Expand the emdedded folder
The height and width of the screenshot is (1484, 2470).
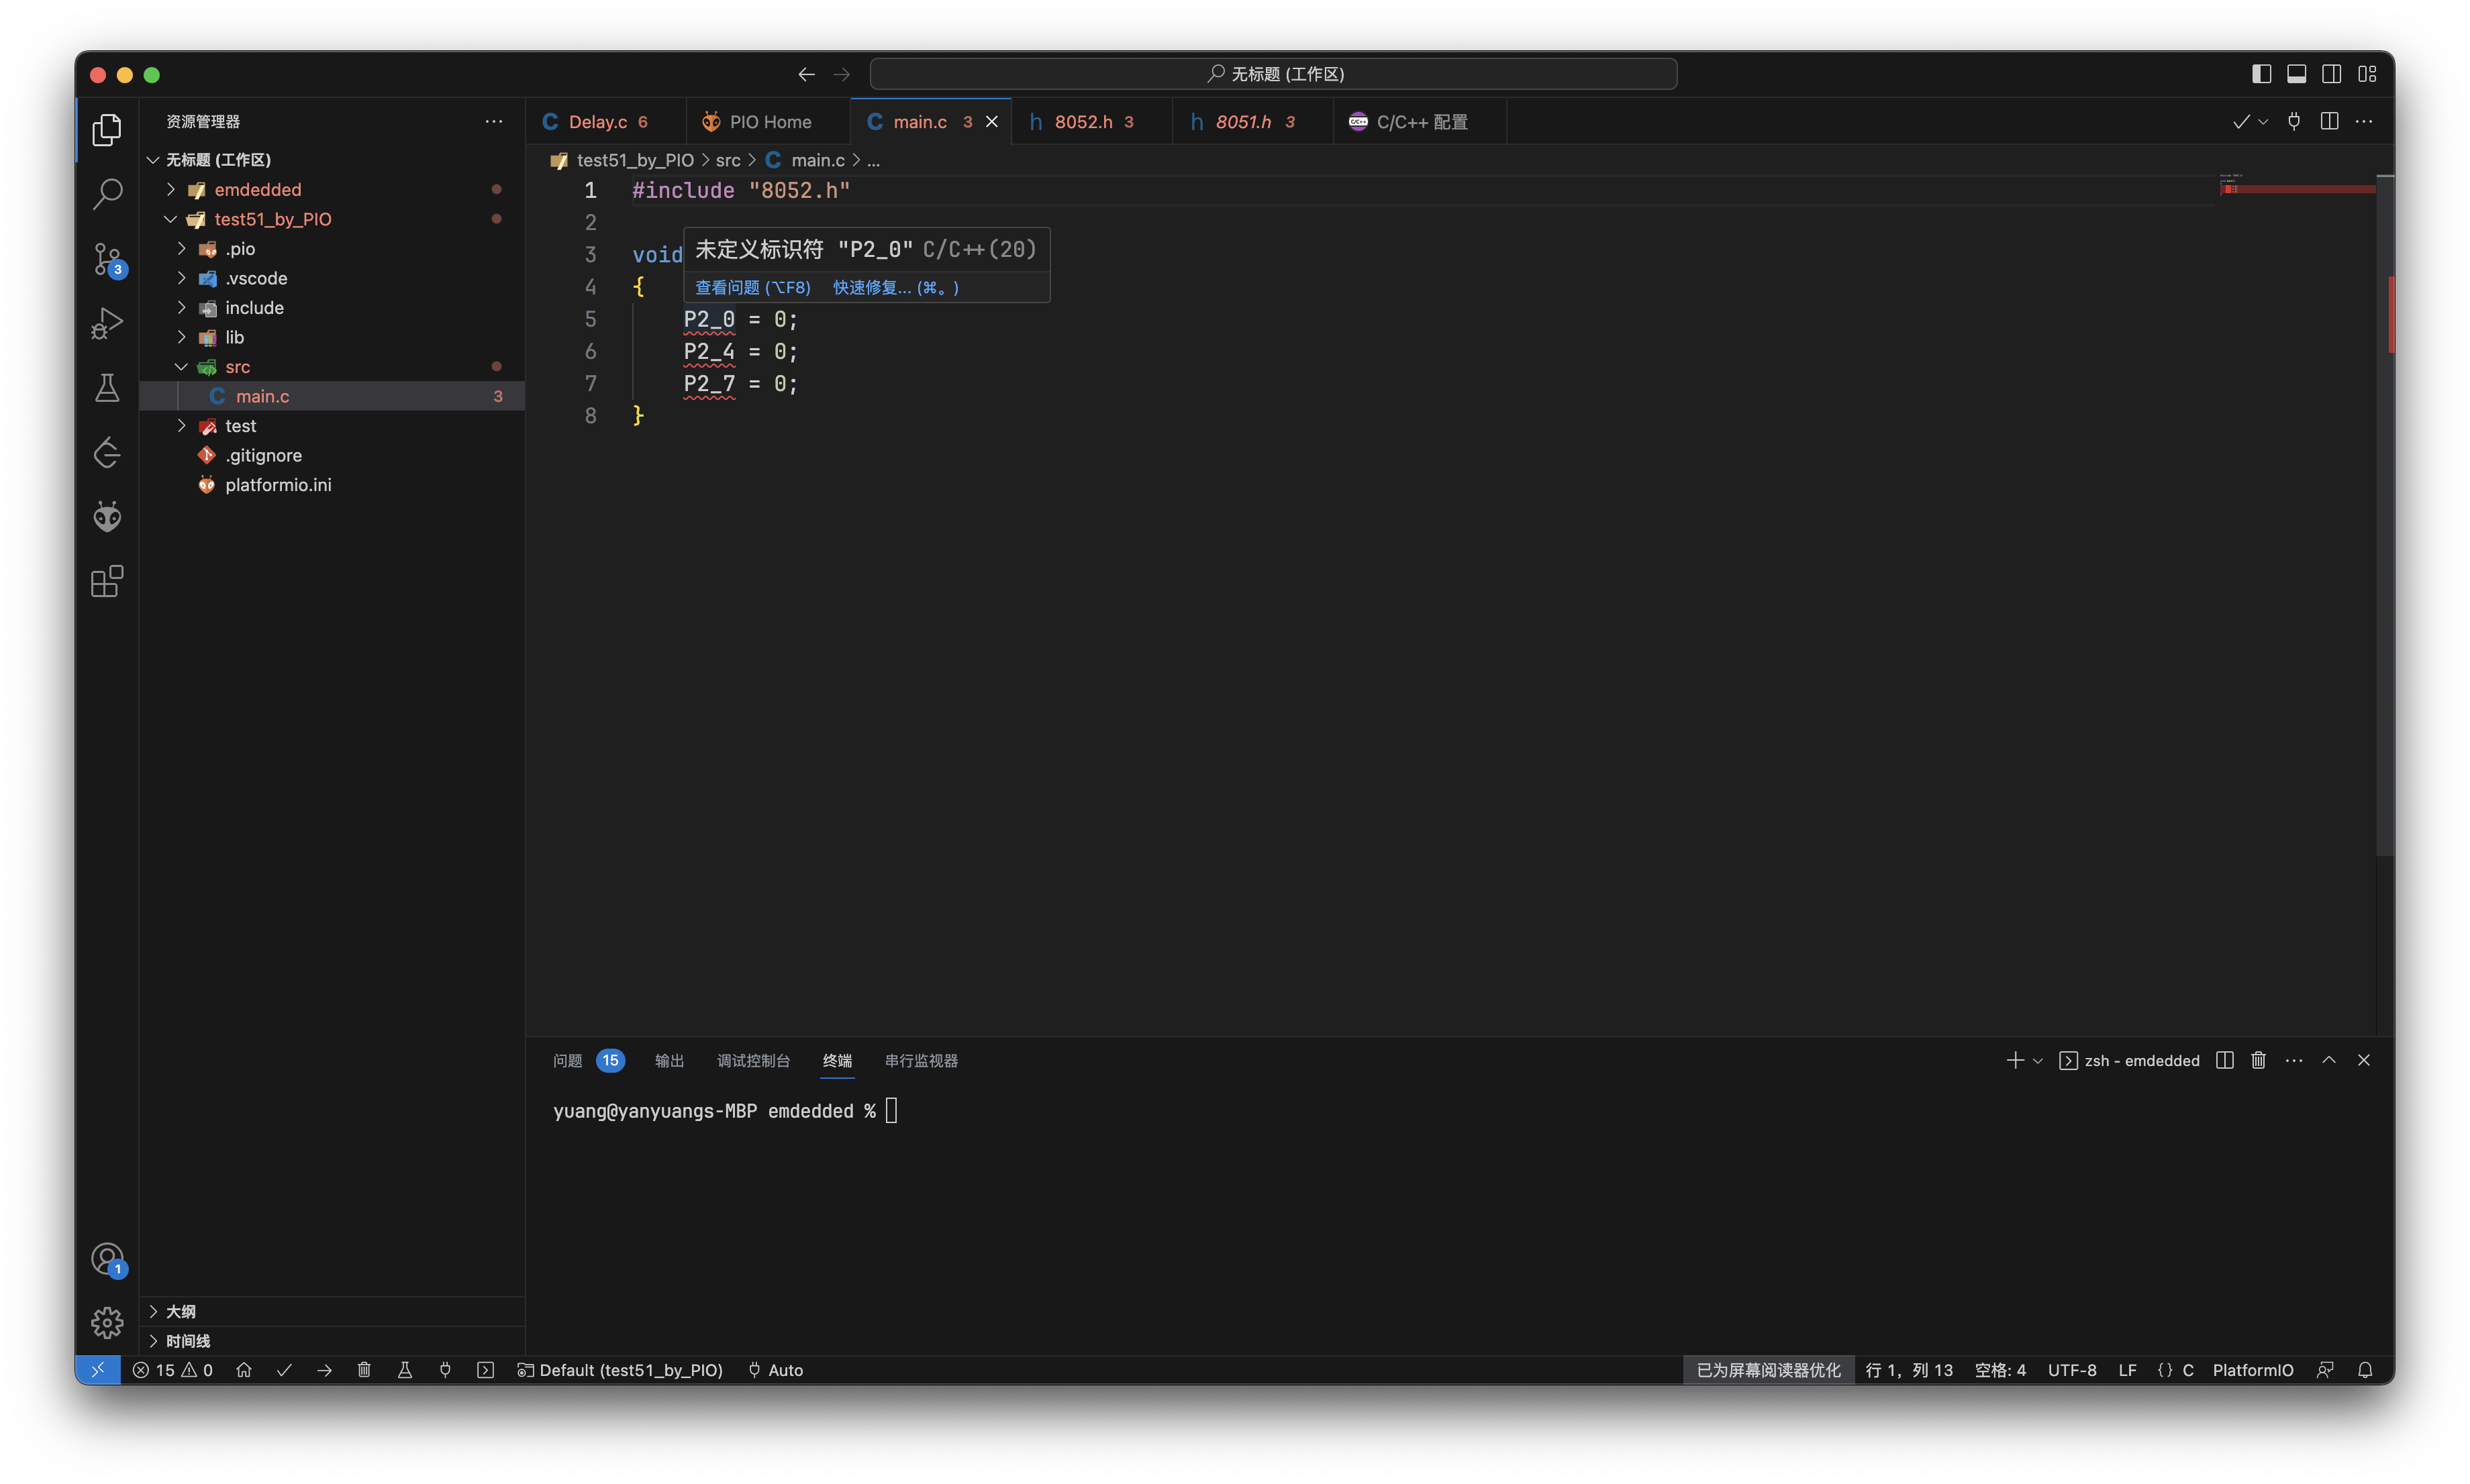(257, 190)
